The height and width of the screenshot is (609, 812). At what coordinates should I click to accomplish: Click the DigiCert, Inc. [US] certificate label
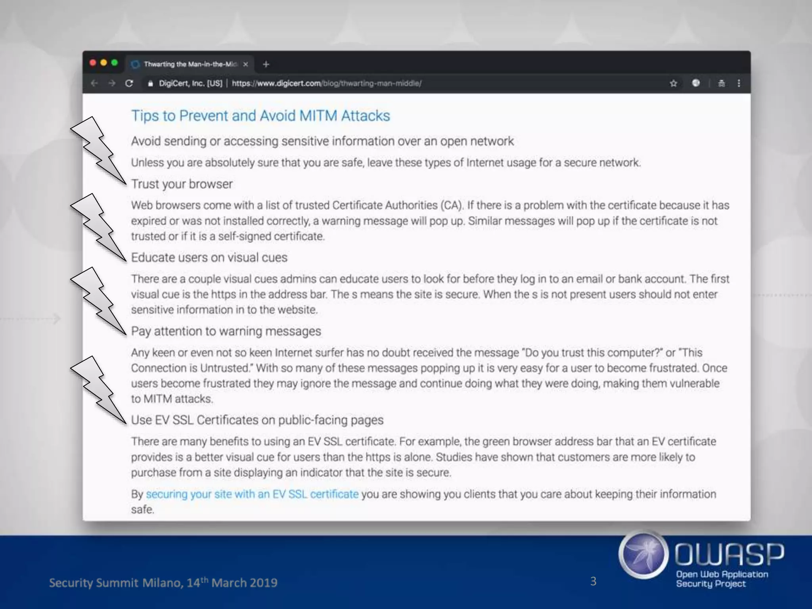point(190,83)
